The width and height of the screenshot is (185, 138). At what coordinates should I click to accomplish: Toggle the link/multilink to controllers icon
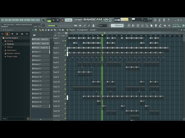(89, 26)
